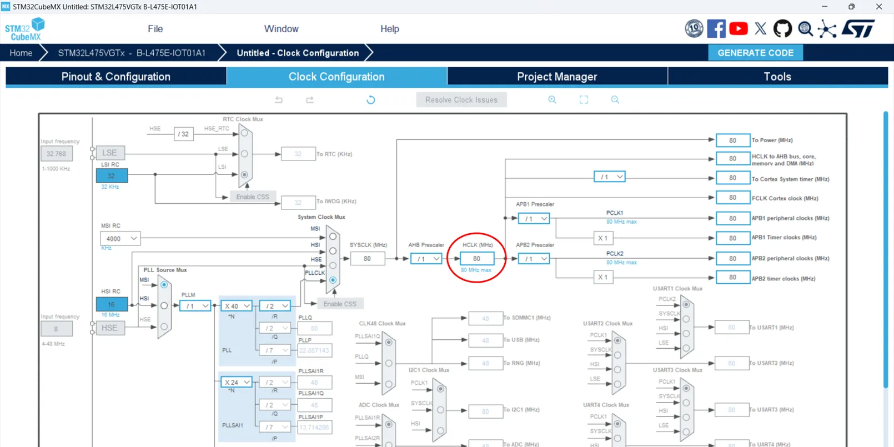The height and width of the screenshot is (447, 894).
Task: Click the GENERATE CODE button
Action: [755, 53]
